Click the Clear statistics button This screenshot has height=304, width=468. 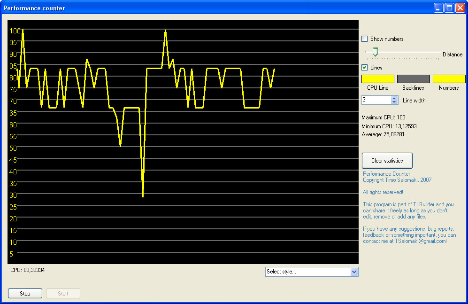pos(387,161)
